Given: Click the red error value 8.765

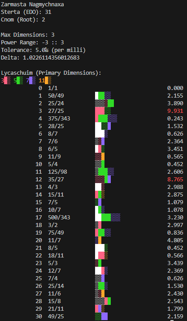Looking at the screenshot, I should [175, 180].
